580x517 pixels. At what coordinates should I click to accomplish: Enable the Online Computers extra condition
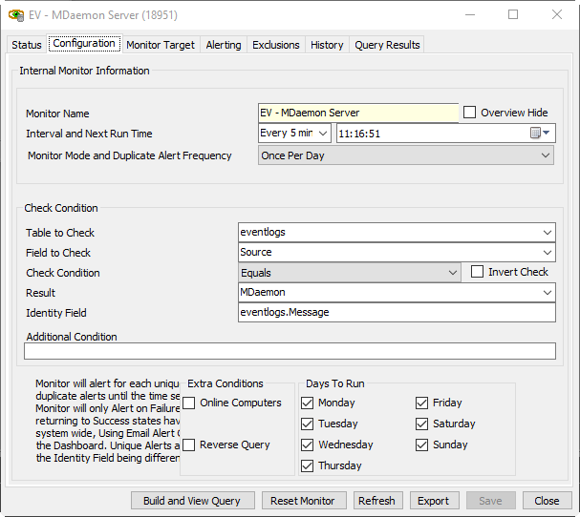pyautogui.click(x=189, y=403)
